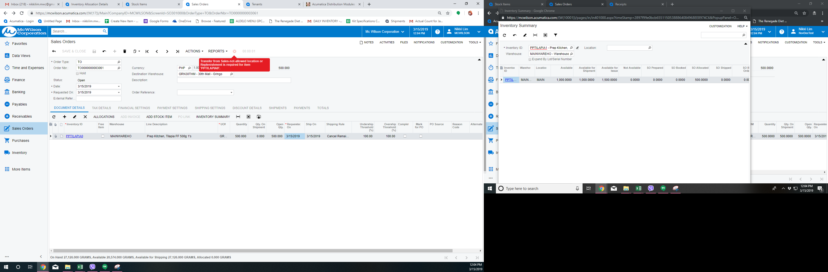This screenshot has width=828, height=272.
Task: Click the delete trash icon in toolbar
Action: click(x=125, y=51)
